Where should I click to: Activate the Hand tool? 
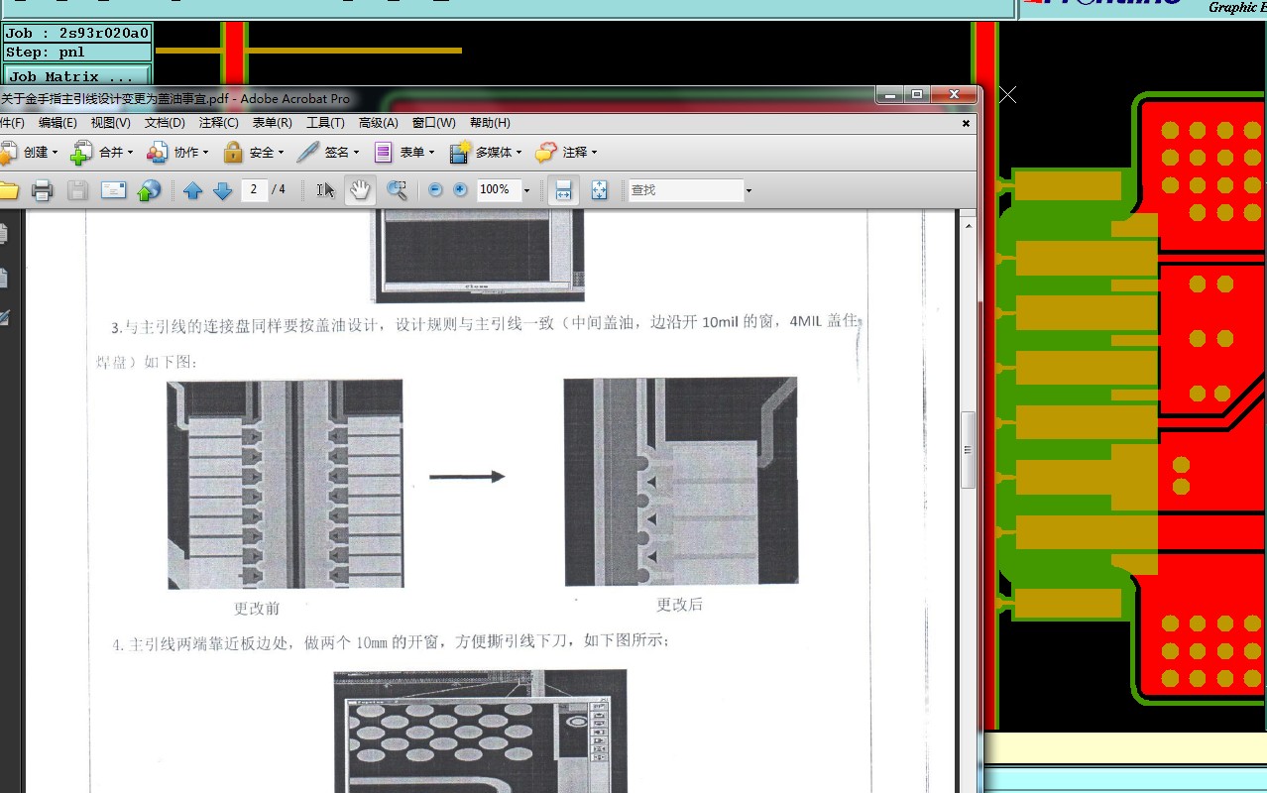click(360, 190)
